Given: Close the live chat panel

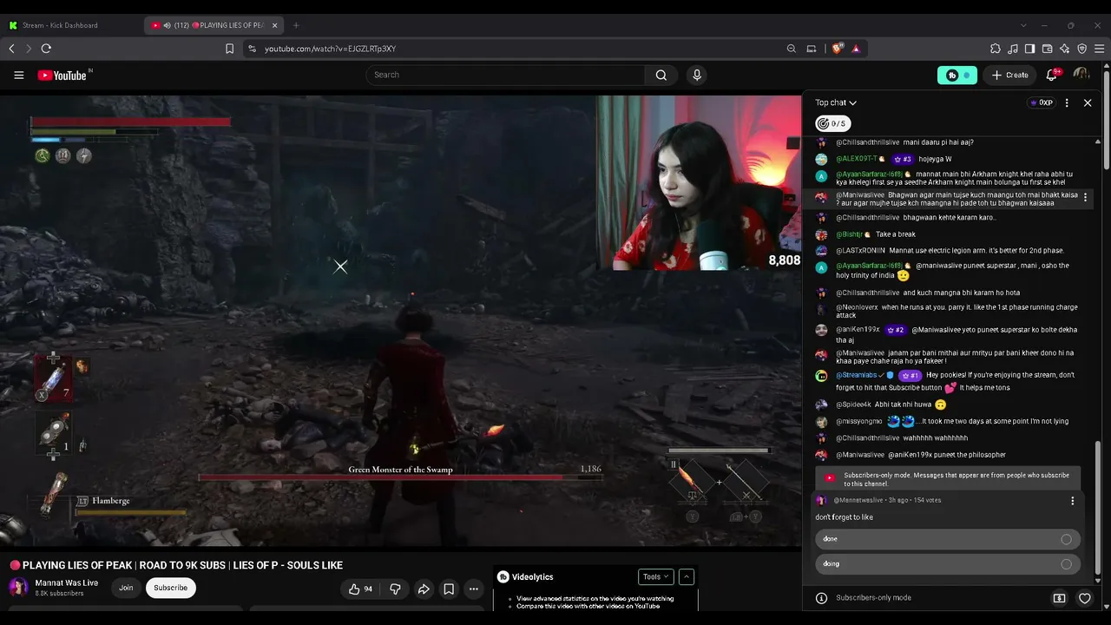Looking at the screenshot, I should point(1088,102).
